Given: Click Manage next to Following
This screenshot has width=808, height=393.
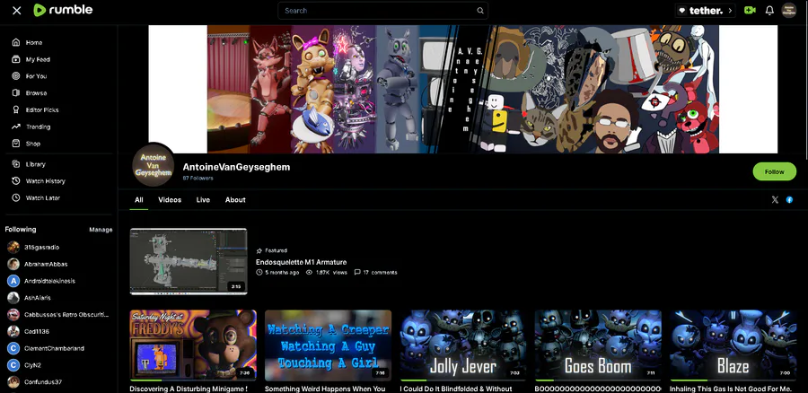Looking at the screenshot, I should (x=101, y=230).
